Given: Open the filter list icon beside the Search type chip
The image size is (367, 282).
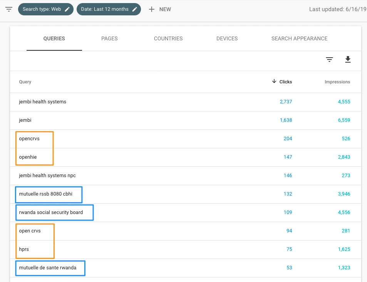Looking at the screenshot, I should (9, 9).
